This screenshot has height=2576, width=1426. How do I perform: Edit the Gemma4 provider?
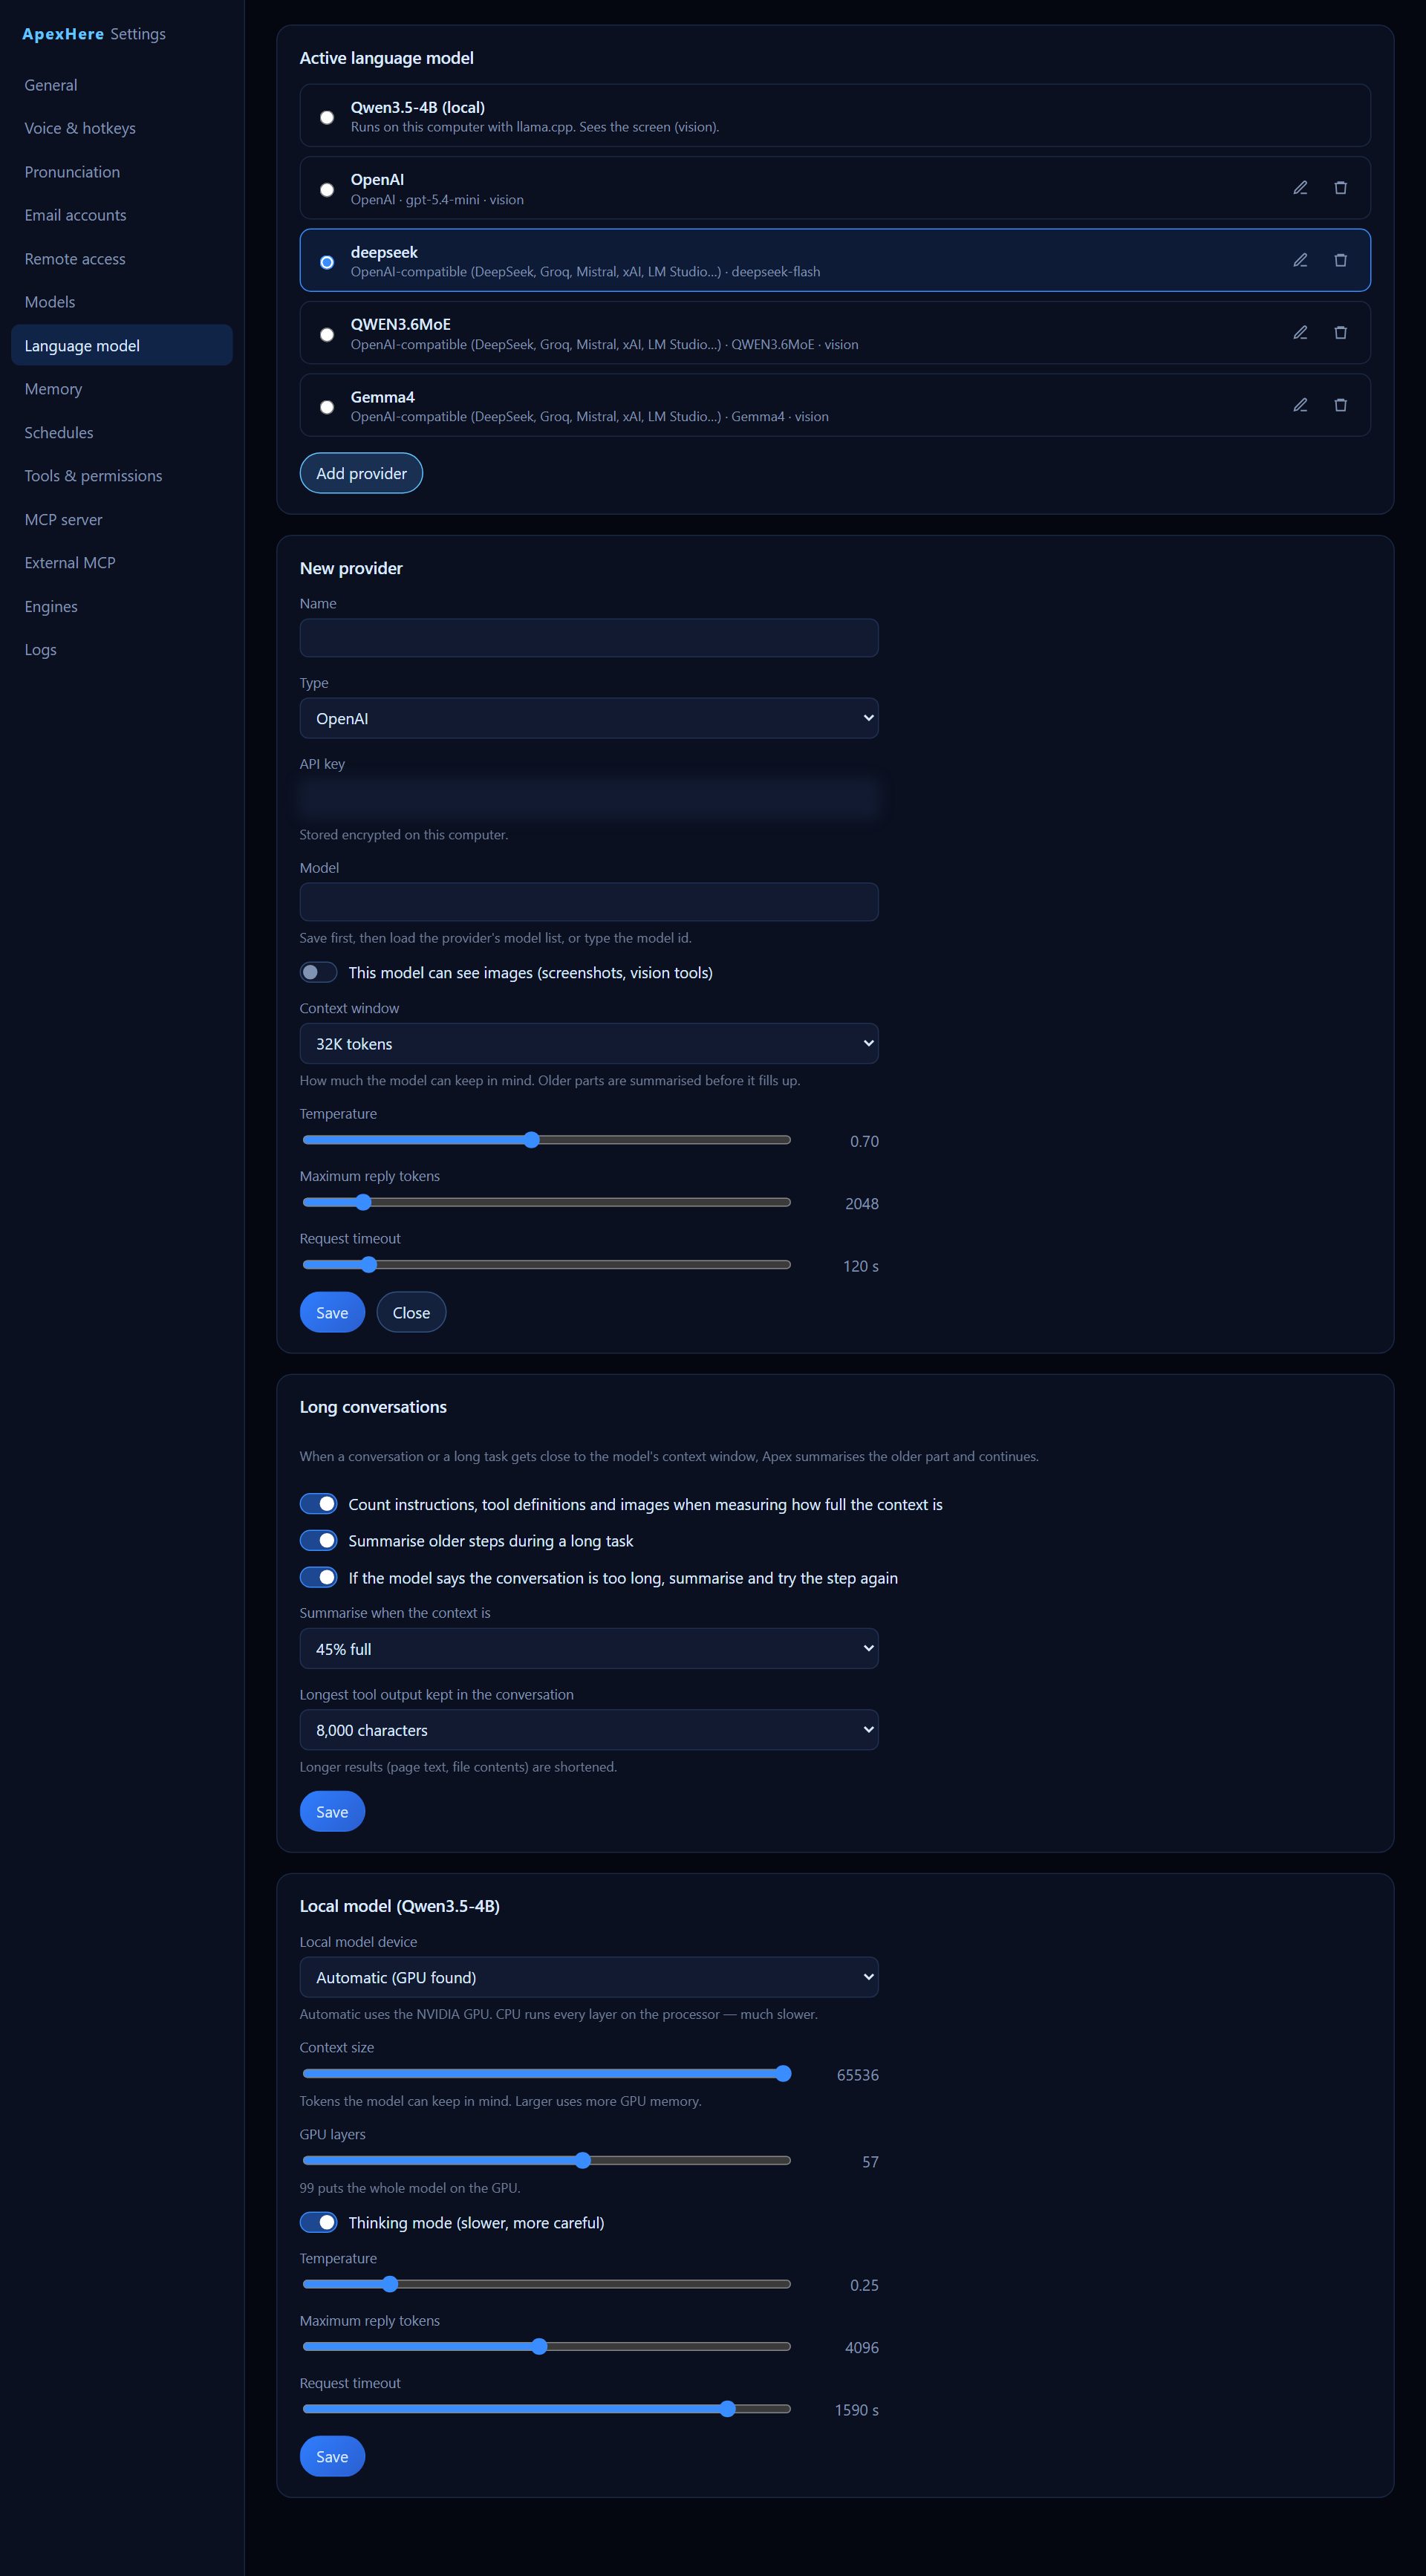tap(1300, 405)
